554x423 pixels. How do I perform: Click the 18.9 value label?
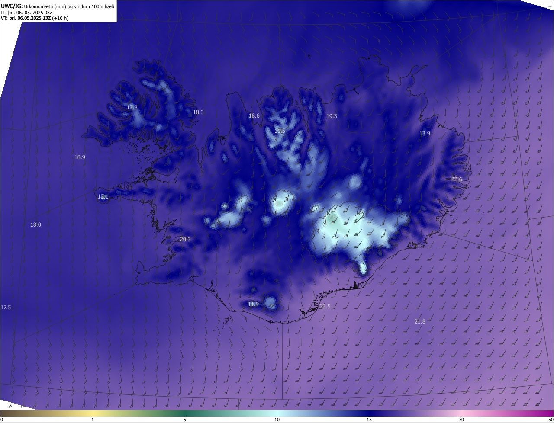(80, 157)
